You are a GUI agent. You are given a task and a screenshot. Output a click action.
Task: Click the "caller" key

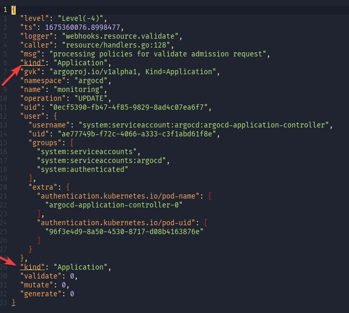[x=37, y=45]
